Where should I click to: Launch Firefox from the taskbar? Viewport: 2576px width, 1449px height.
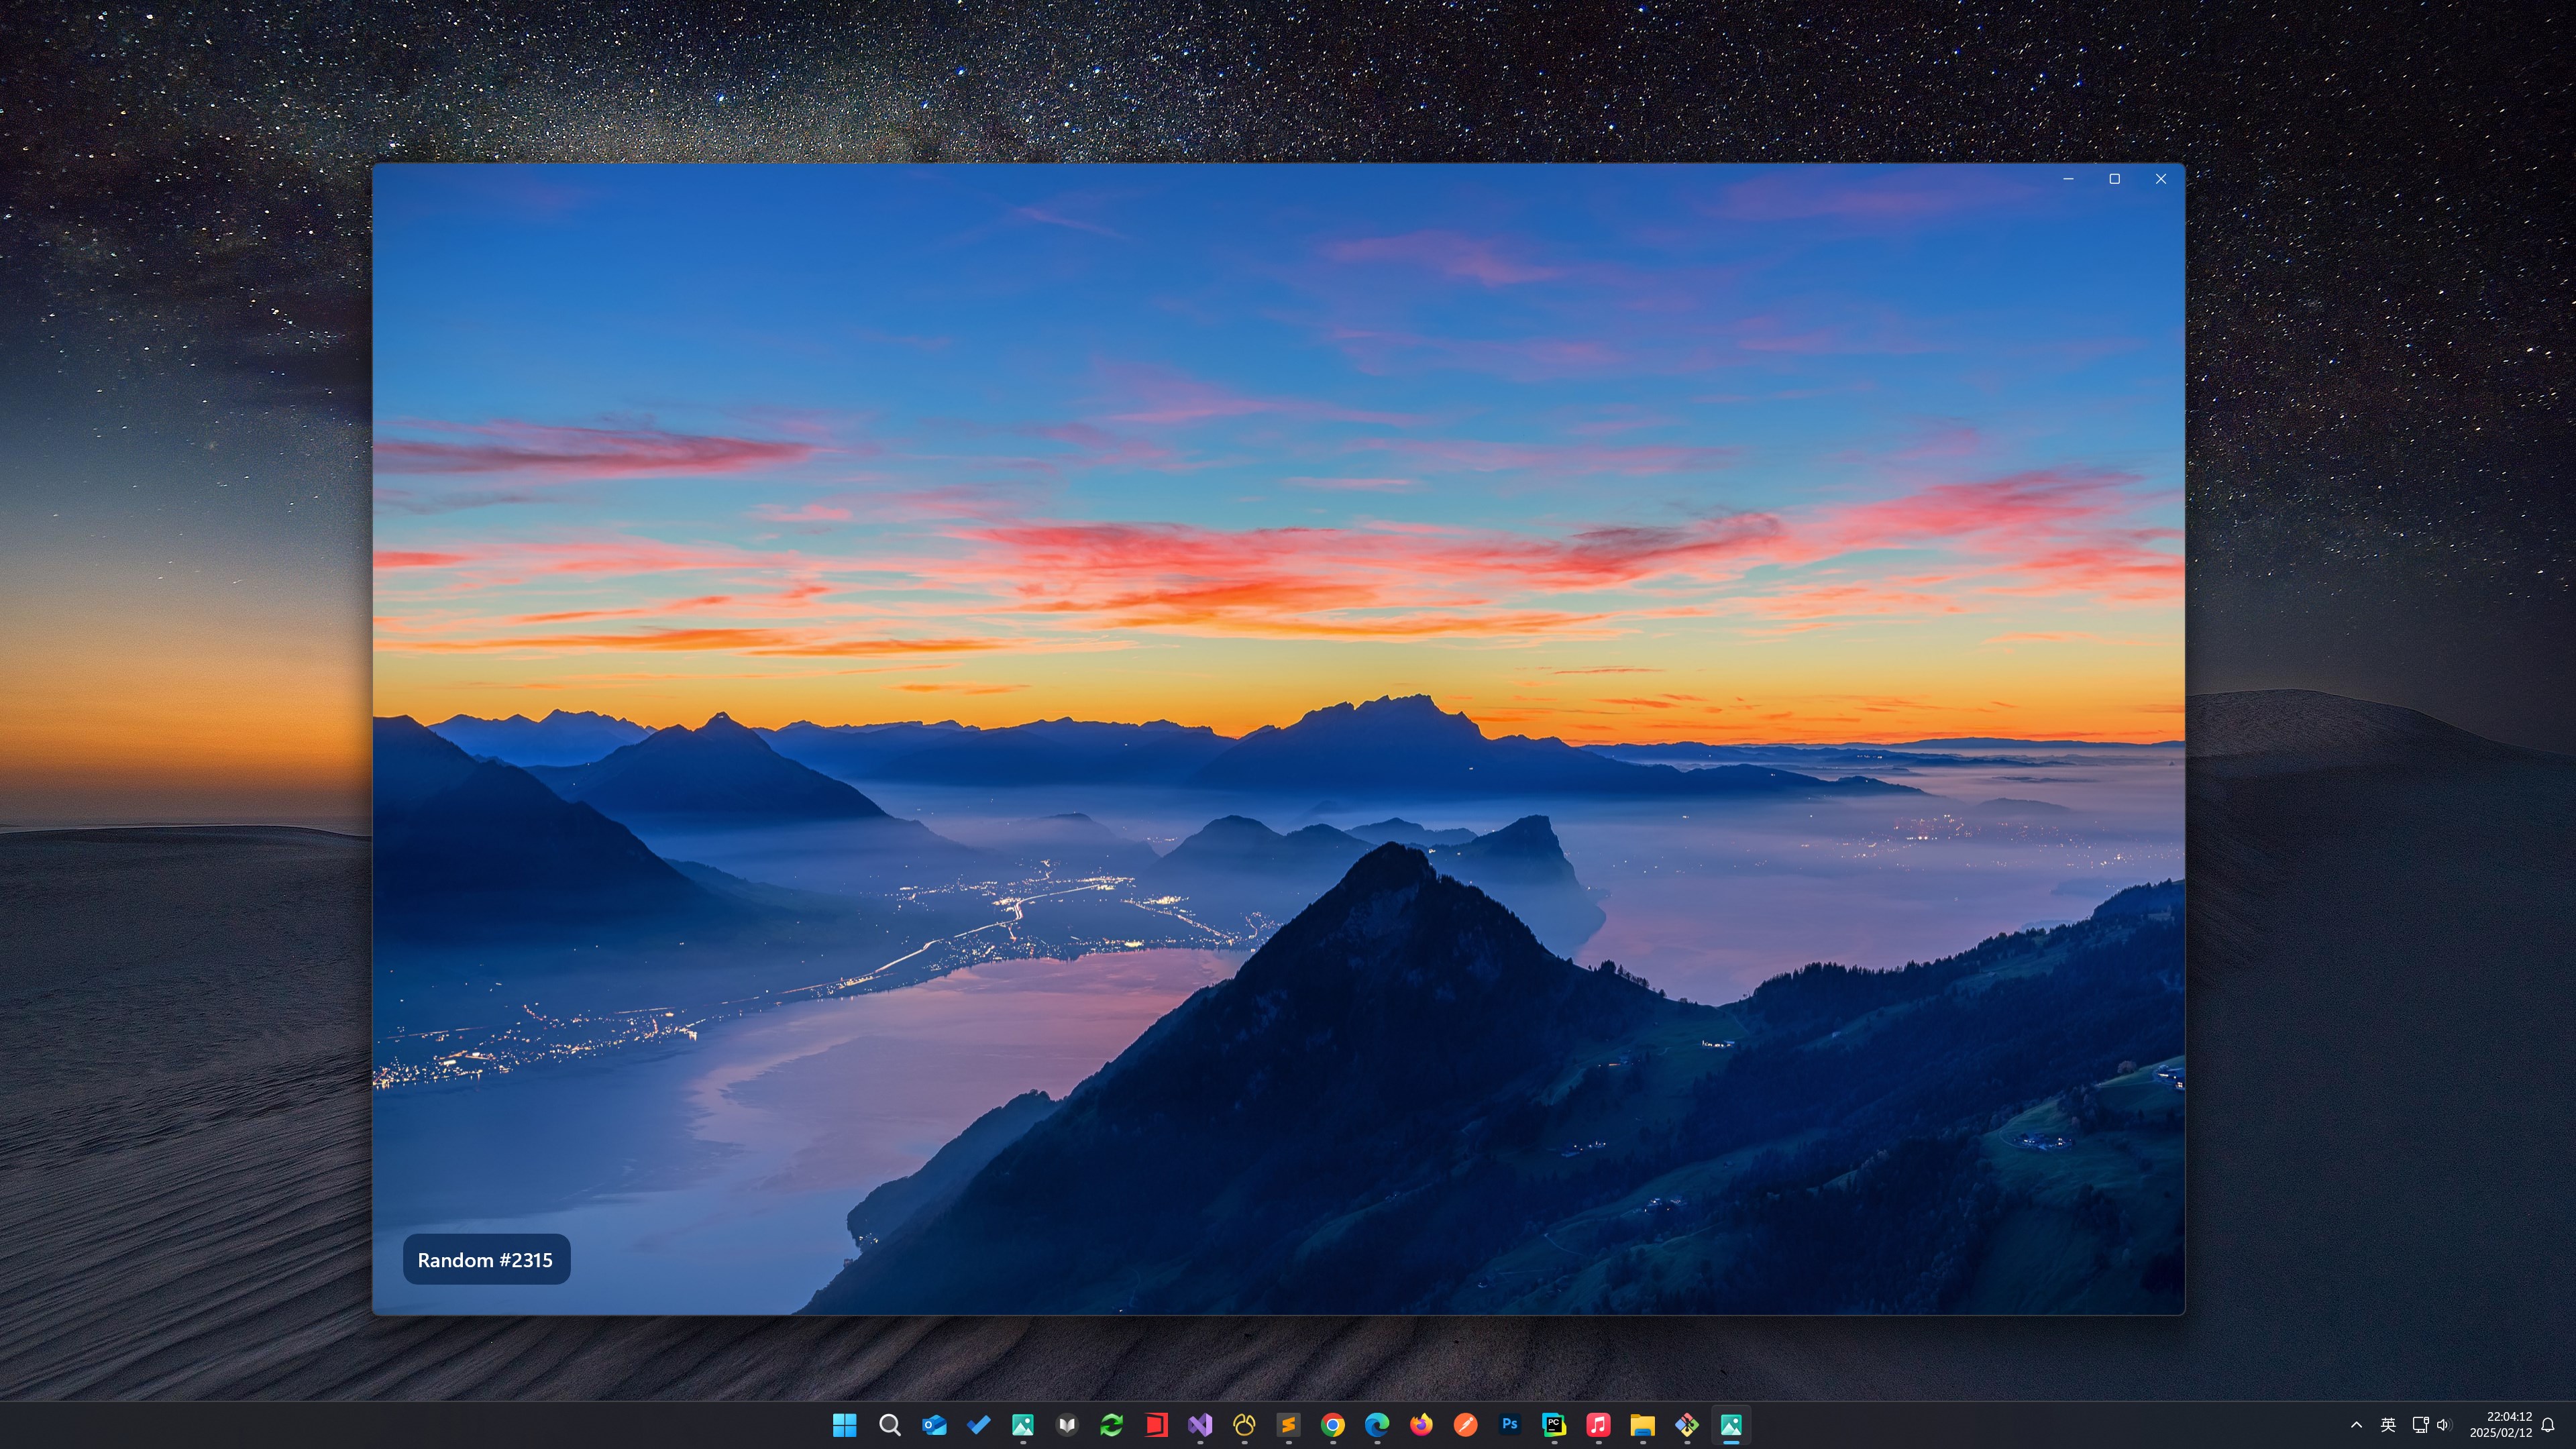(x=1421, y=1425)
